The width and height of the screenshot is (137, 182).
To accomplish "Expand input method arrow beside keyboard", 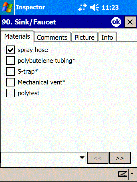I will click(132, 174).
